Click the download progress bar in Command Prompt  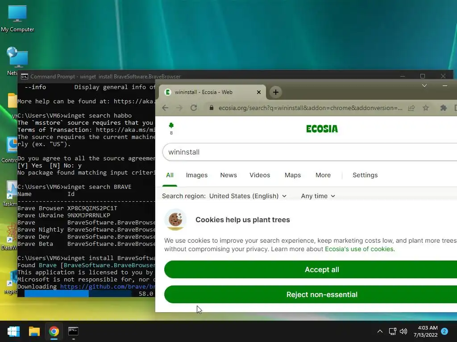coord(78,294)
